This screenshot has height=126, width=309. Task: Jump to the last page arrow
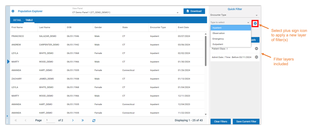pyautogui.click(x=83, y=120)
